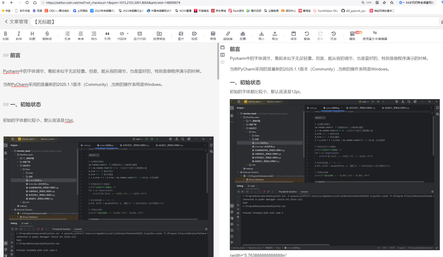This screenshot has width=443, height=257.
Task: Reload the browser page
Action: point(27,2)
